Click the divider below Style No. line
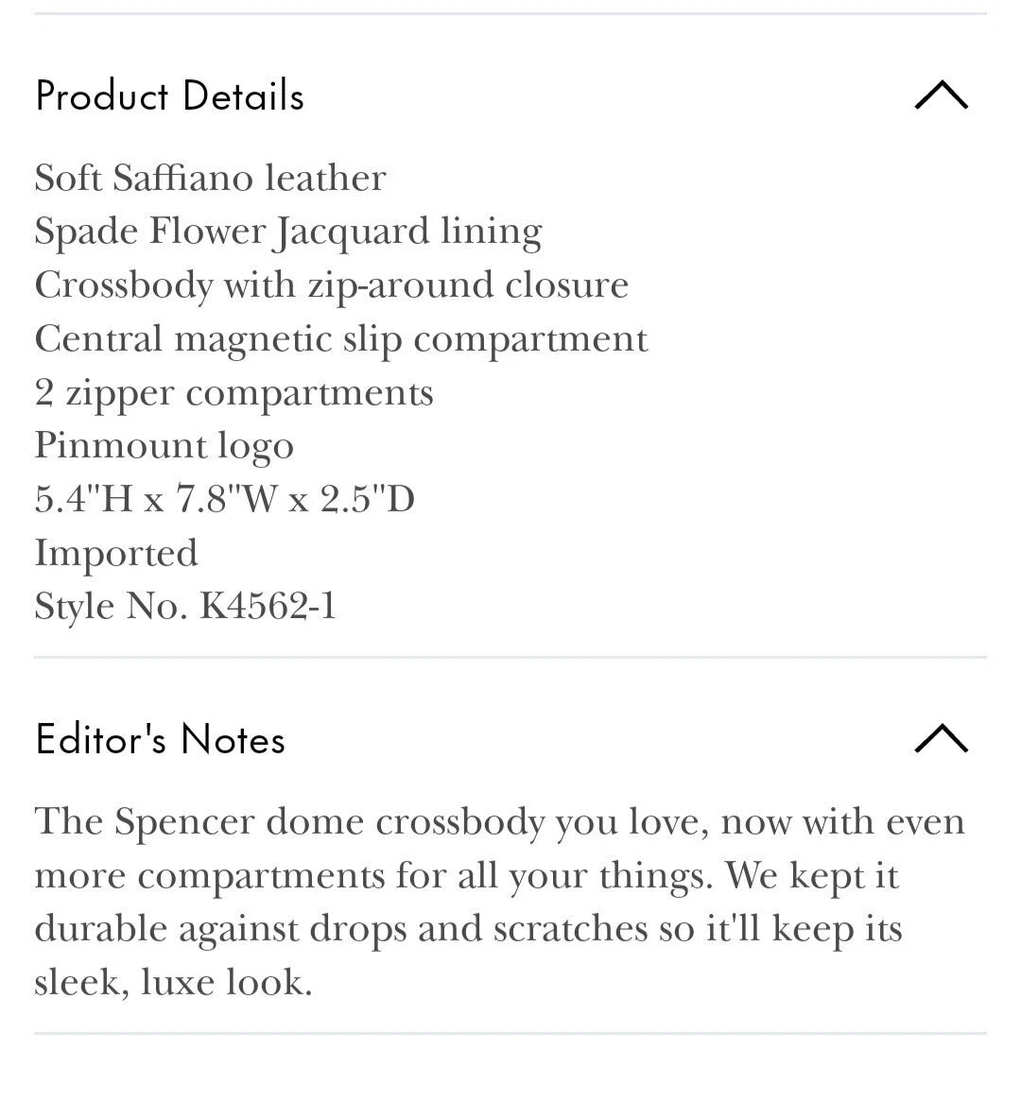 tap(510, 658)
